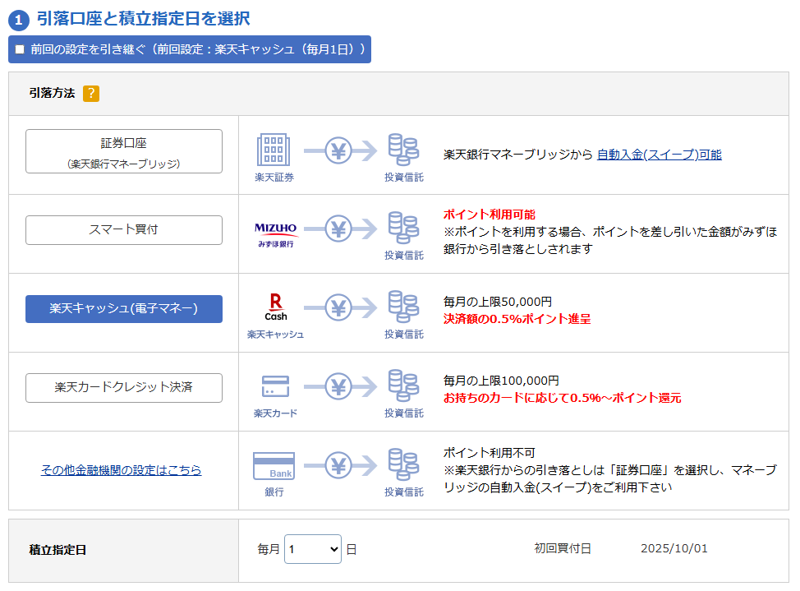Click the 引落口座と積立指定日を選択 heading
800x591 pixels.
144,19
